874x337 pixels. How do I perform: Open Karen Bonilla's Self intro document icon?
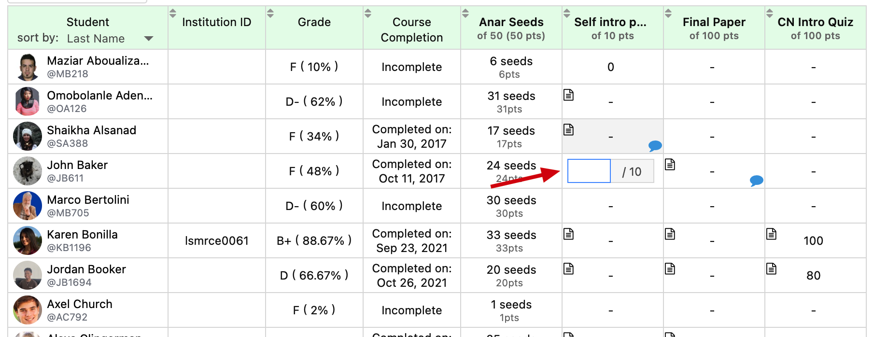tap(569, 234)
